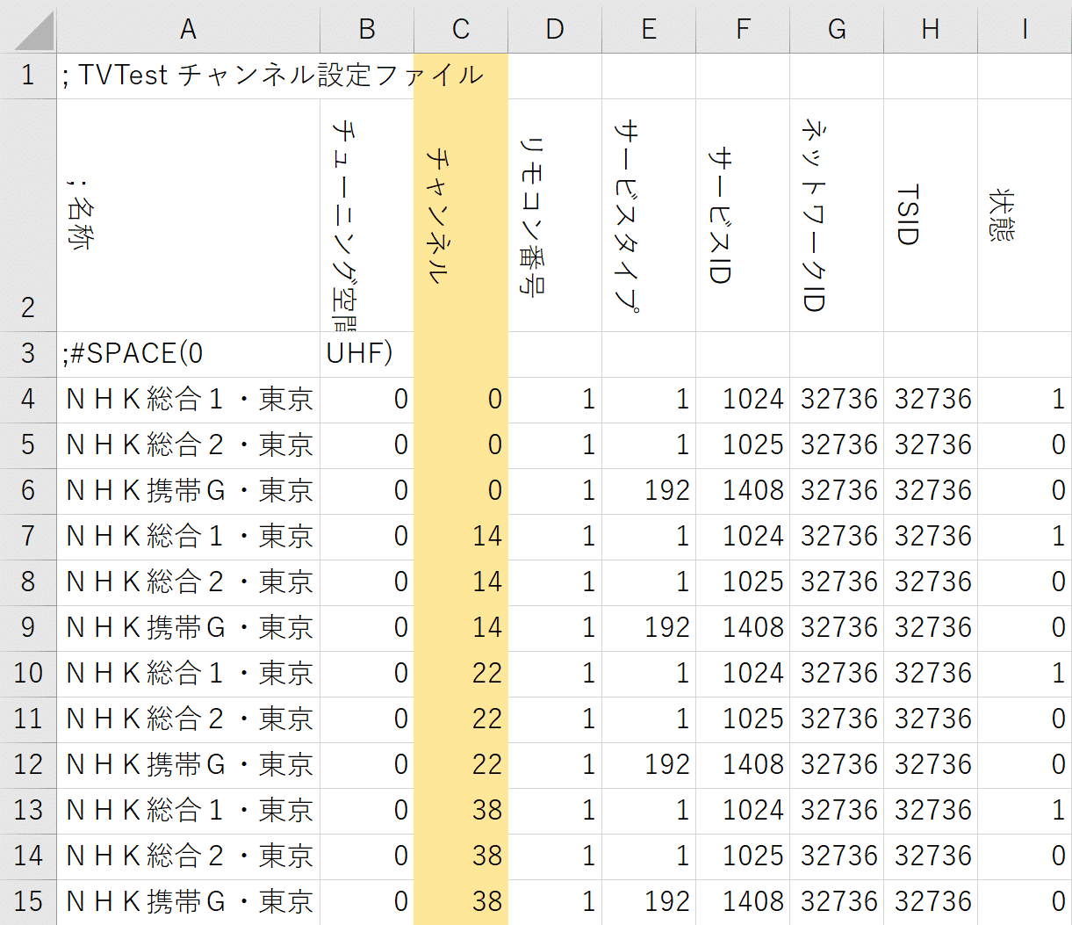
Task: Select row 15 header
Action: pos(28,901)
